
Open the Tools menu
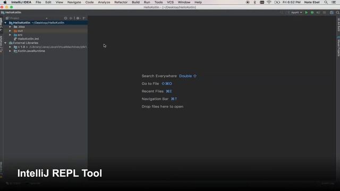(x=158, y=2)
